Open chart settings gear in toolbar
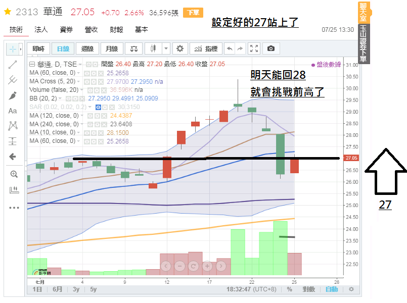 [x=180, y=48]
